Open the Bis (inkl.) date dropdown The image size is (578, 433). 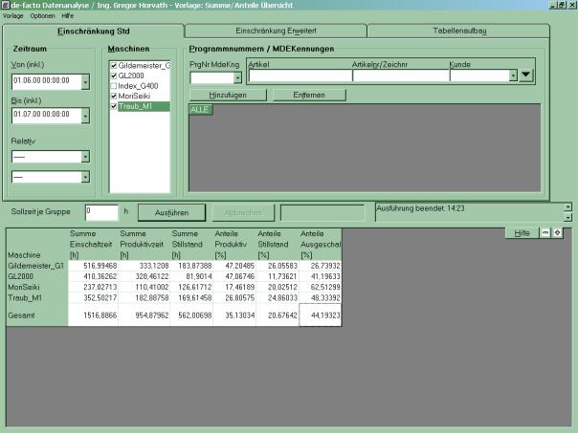click(85, 115)
